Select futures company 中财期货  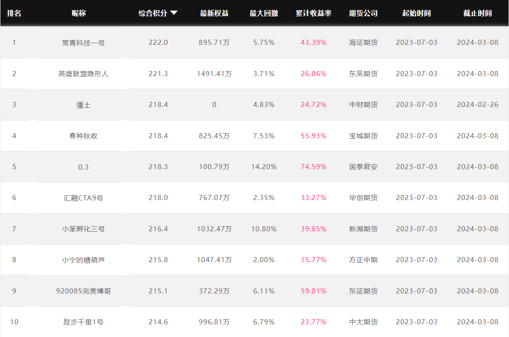point(363,105)
